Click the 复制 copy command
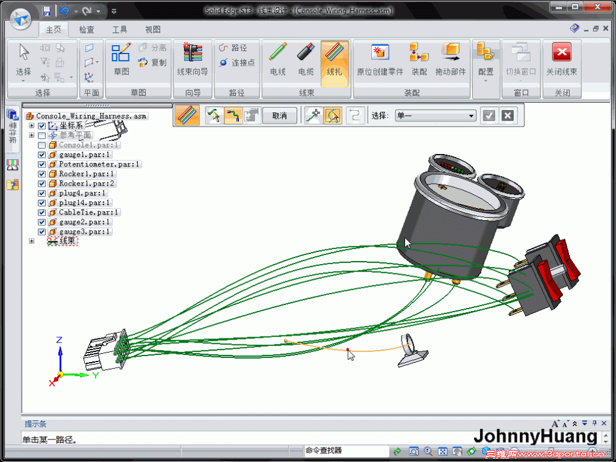616x462 pixels. pos(153,62)
